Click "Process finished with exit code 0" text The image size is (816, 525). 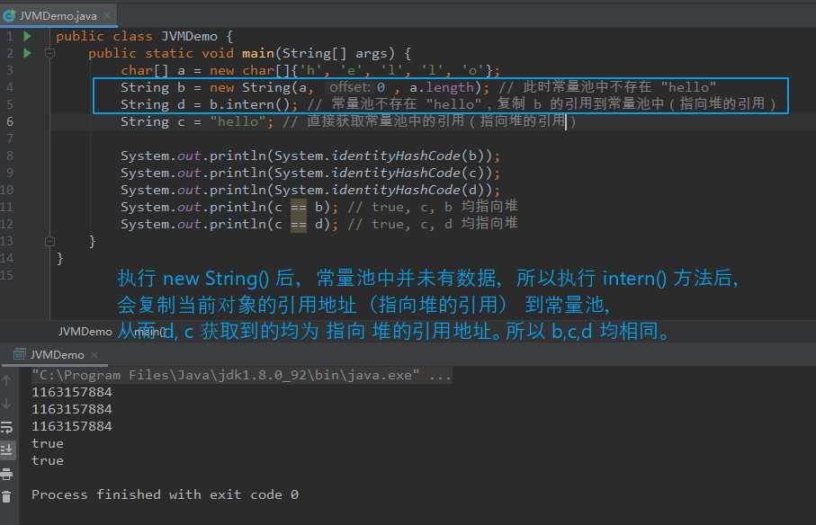pos(165,494)
